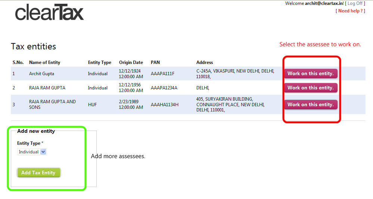Click the PAN value AAAPA1234A
373x199 pixels.
(164, 88)
